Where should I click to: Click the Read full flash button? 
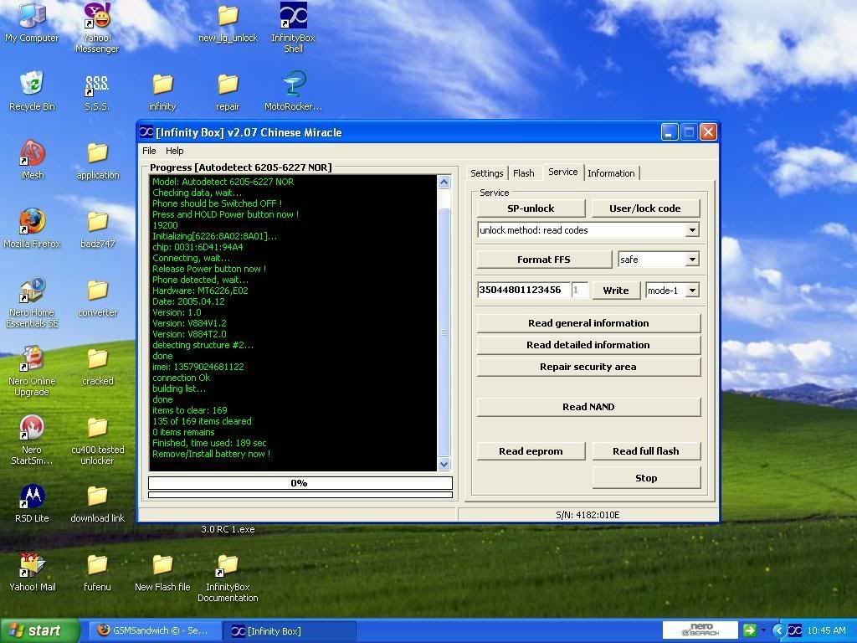(x=646, y=451)
